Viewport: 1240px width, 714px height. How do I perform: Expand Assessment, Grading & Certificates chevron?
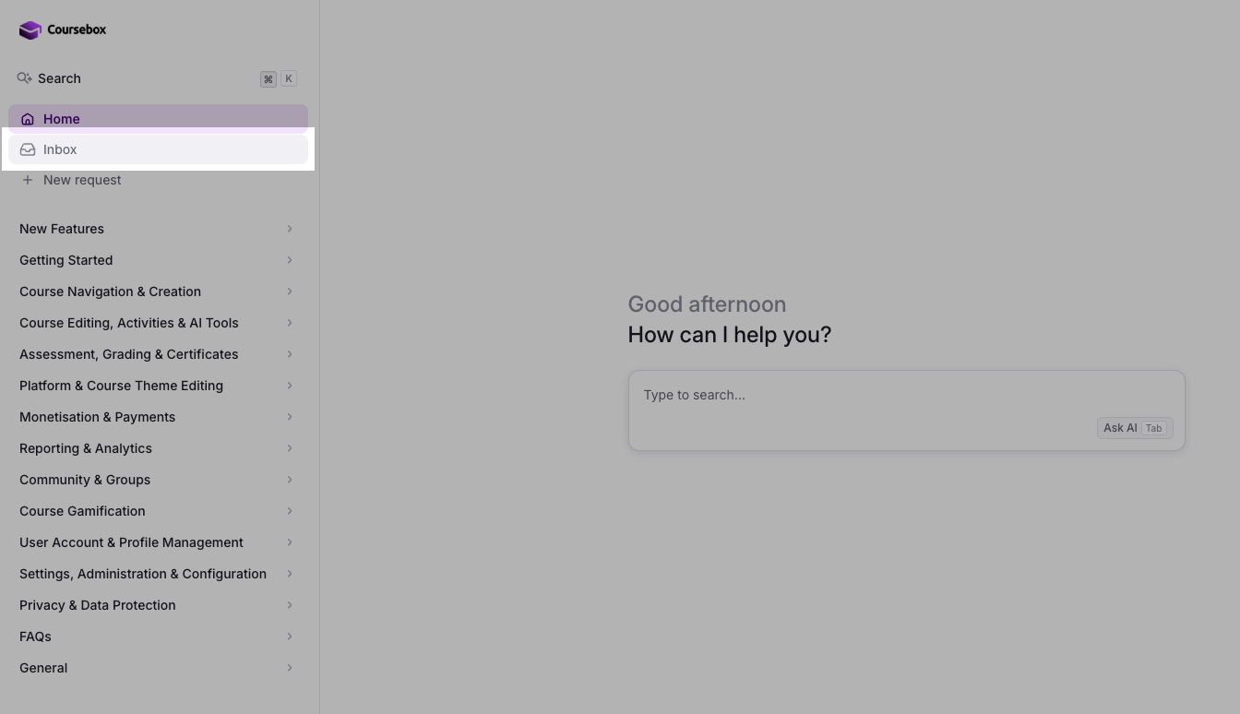[290, 354]
